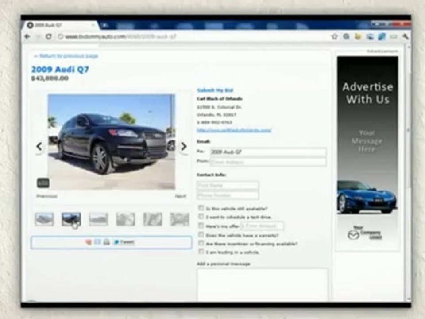Image resolution: width=425 pixels, height=319 pixels.
Task: Click the Tweet button
Action: (124, 242)
